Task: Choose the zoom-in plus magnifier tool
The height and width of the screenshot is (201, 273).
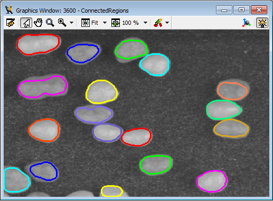Action: 62,23
